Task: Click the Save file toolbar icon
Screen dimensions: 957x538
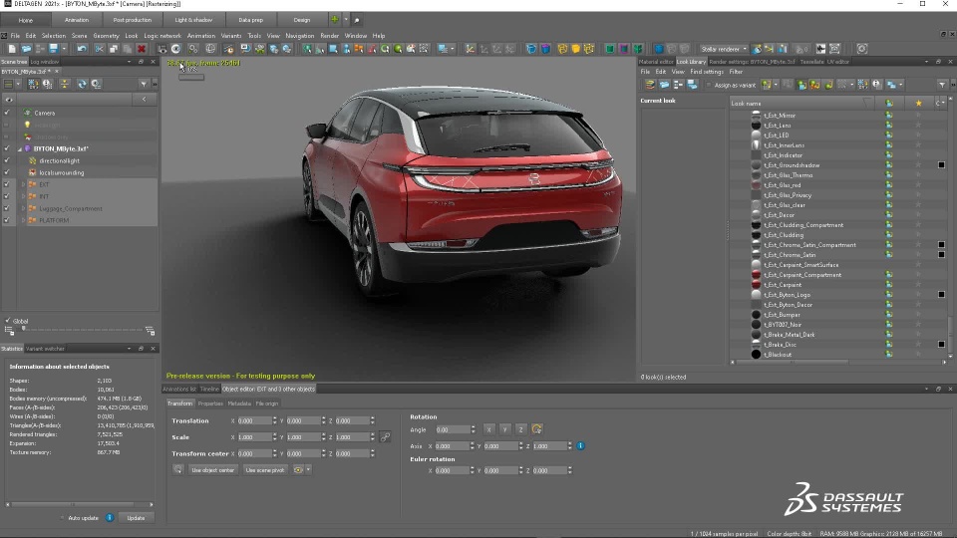Action: pos(52,49)
